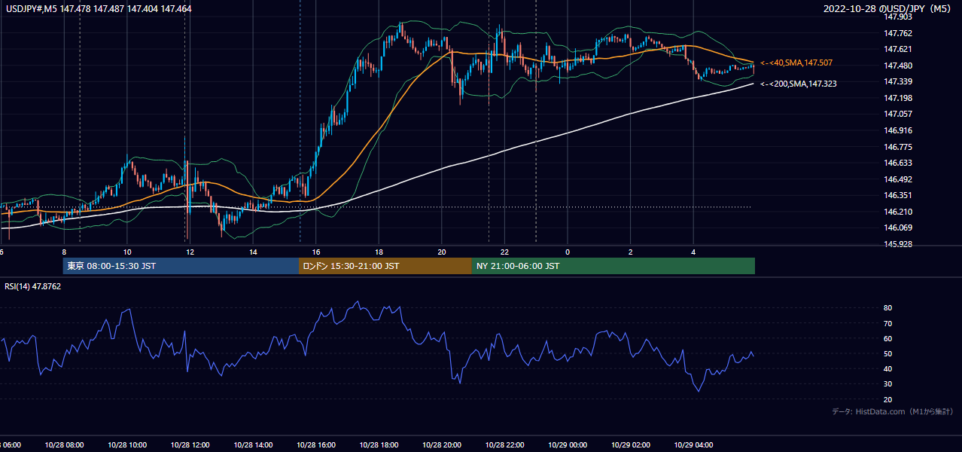Click price axis value 147.339

click(x=898, y=81)
